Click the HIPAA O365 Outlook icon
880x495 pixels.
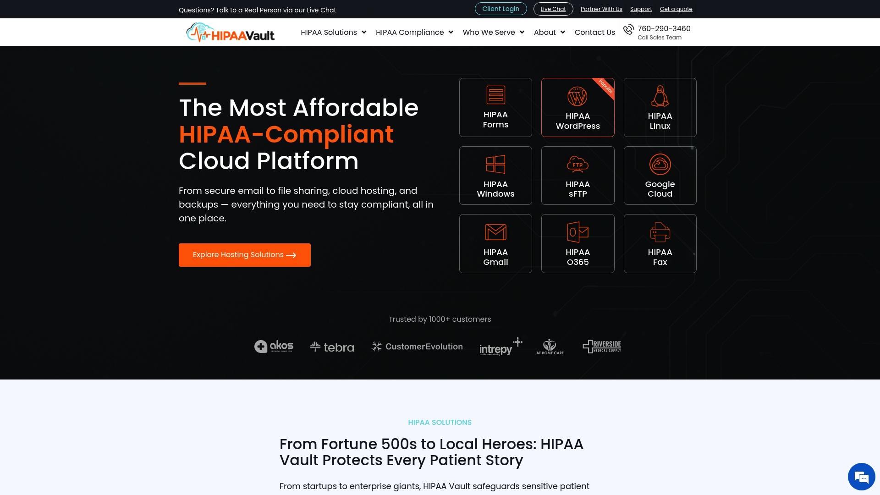tap(577, 232)
